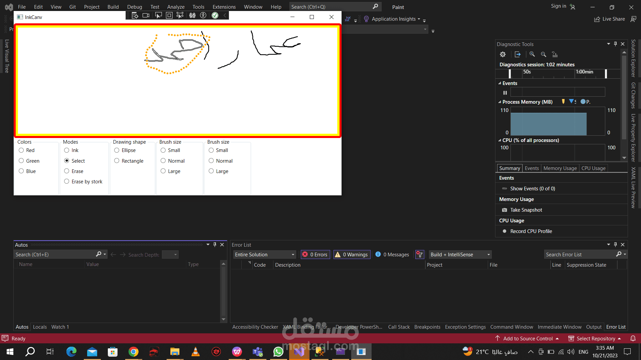641x360 pixels.
Task: Choose Erase by stork mode
Action: coord(67,181)
